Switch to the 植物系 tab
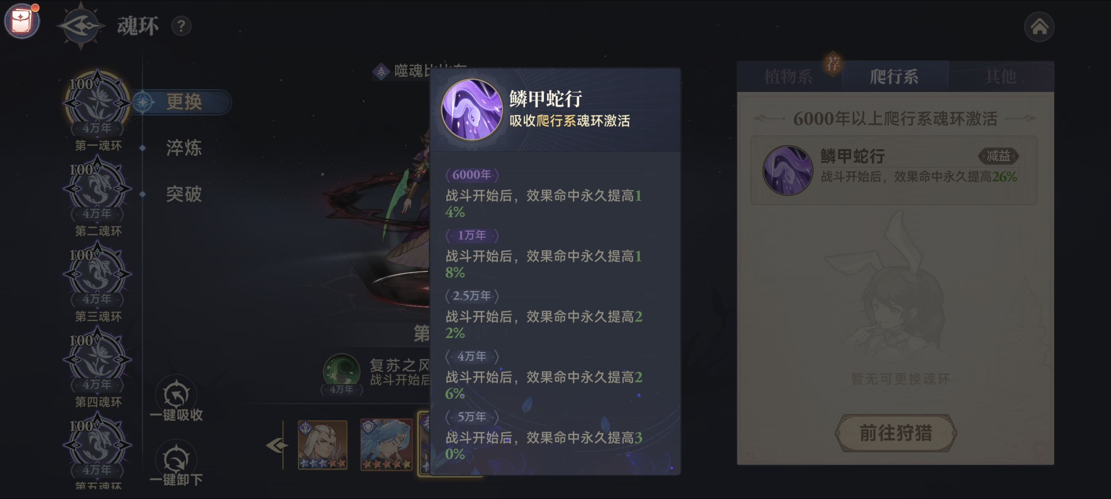1111x499 pixels. point(789,76)
